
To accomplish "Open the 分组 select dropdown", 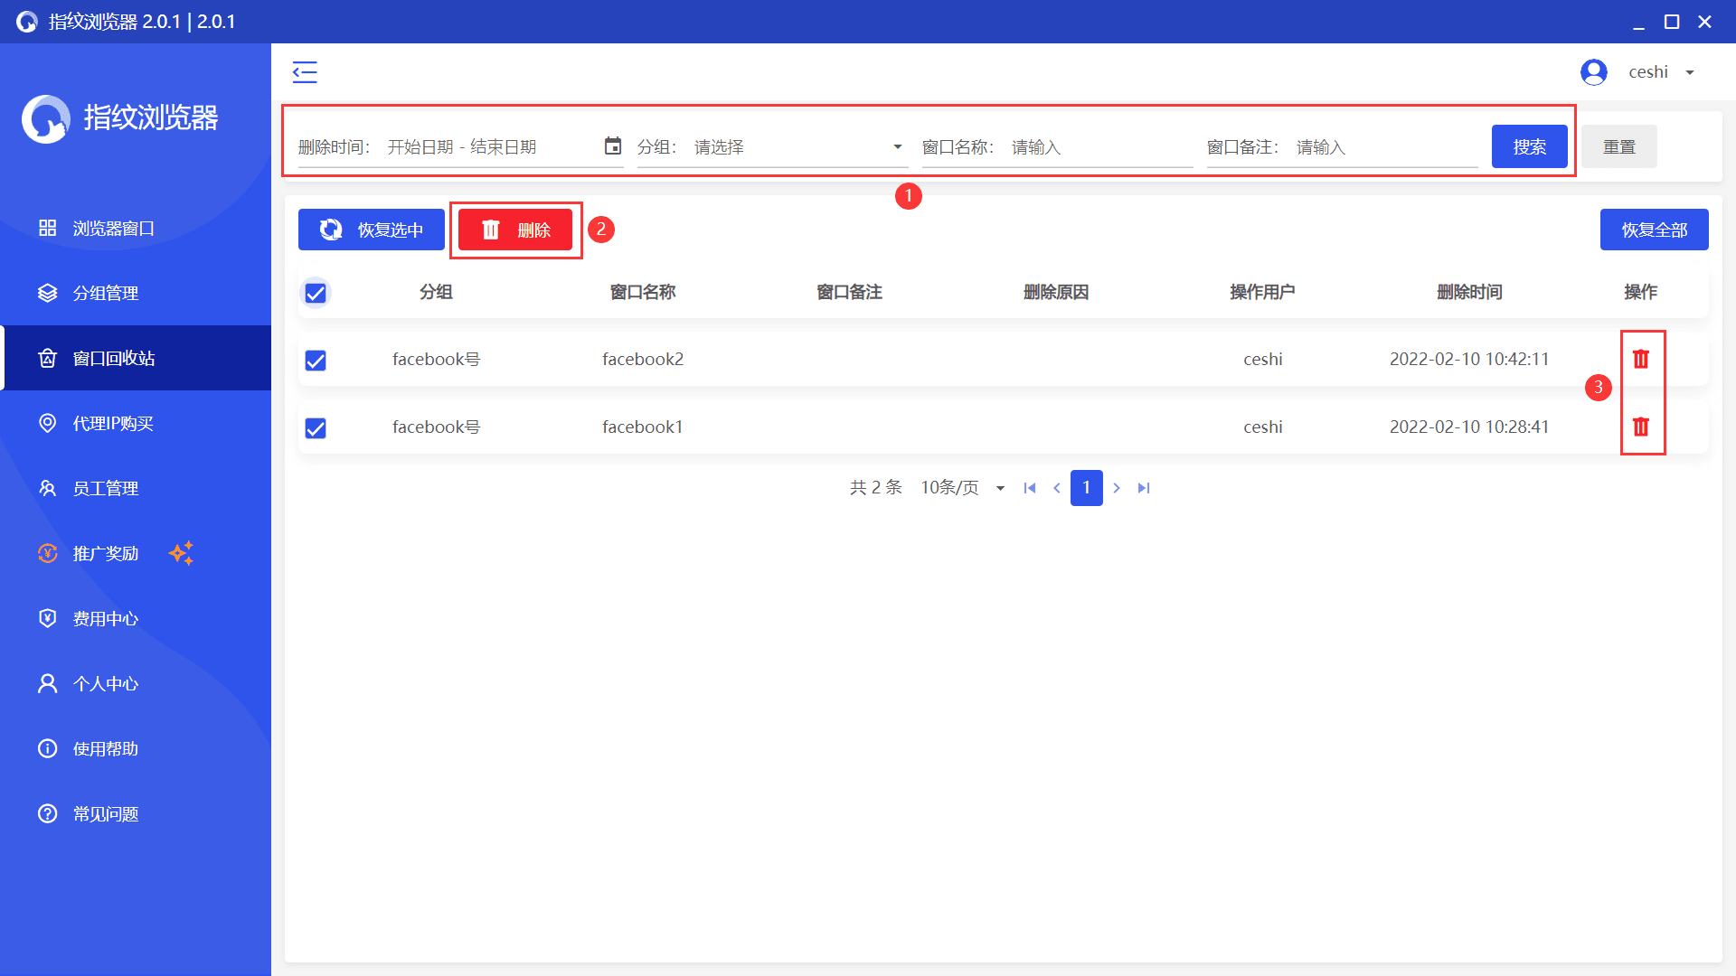I will pyautogui.click(x=796, y=147).
